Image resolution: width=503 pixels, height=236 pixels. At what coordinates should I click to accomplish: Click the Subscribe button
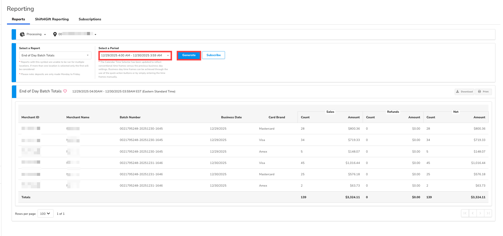click(x=213, y=55)
